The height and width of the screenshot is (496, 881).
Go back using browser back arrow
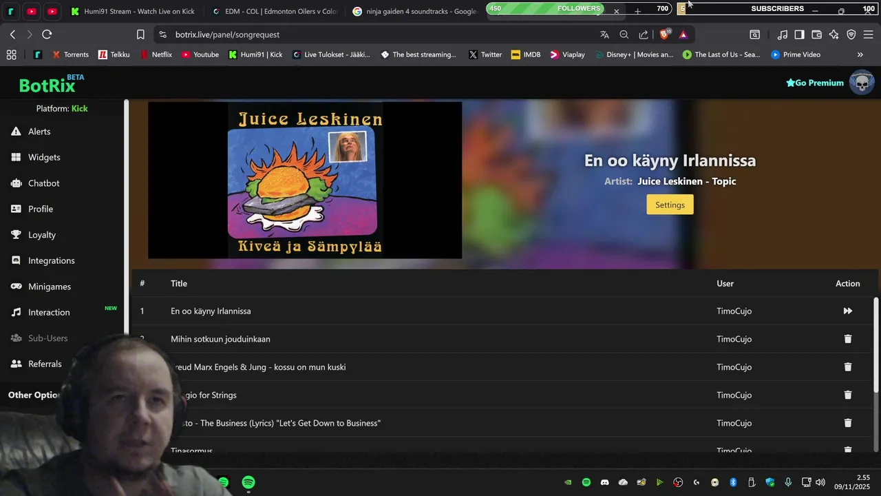13,34
